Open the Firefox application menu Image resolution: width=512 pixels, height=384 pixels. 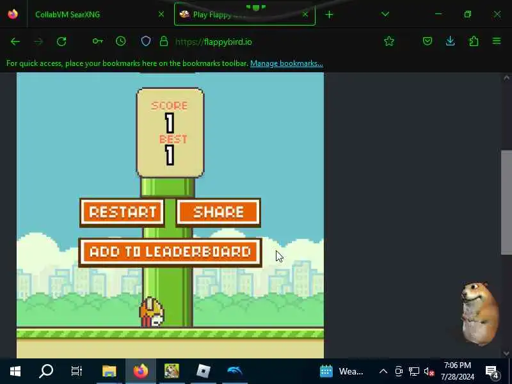[497, 41]
